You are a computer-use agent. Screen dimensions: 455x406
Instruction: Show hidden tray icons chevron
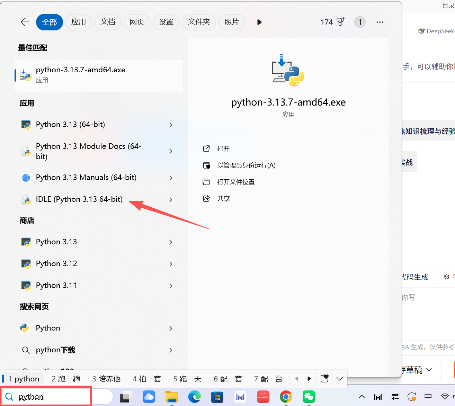362,397
